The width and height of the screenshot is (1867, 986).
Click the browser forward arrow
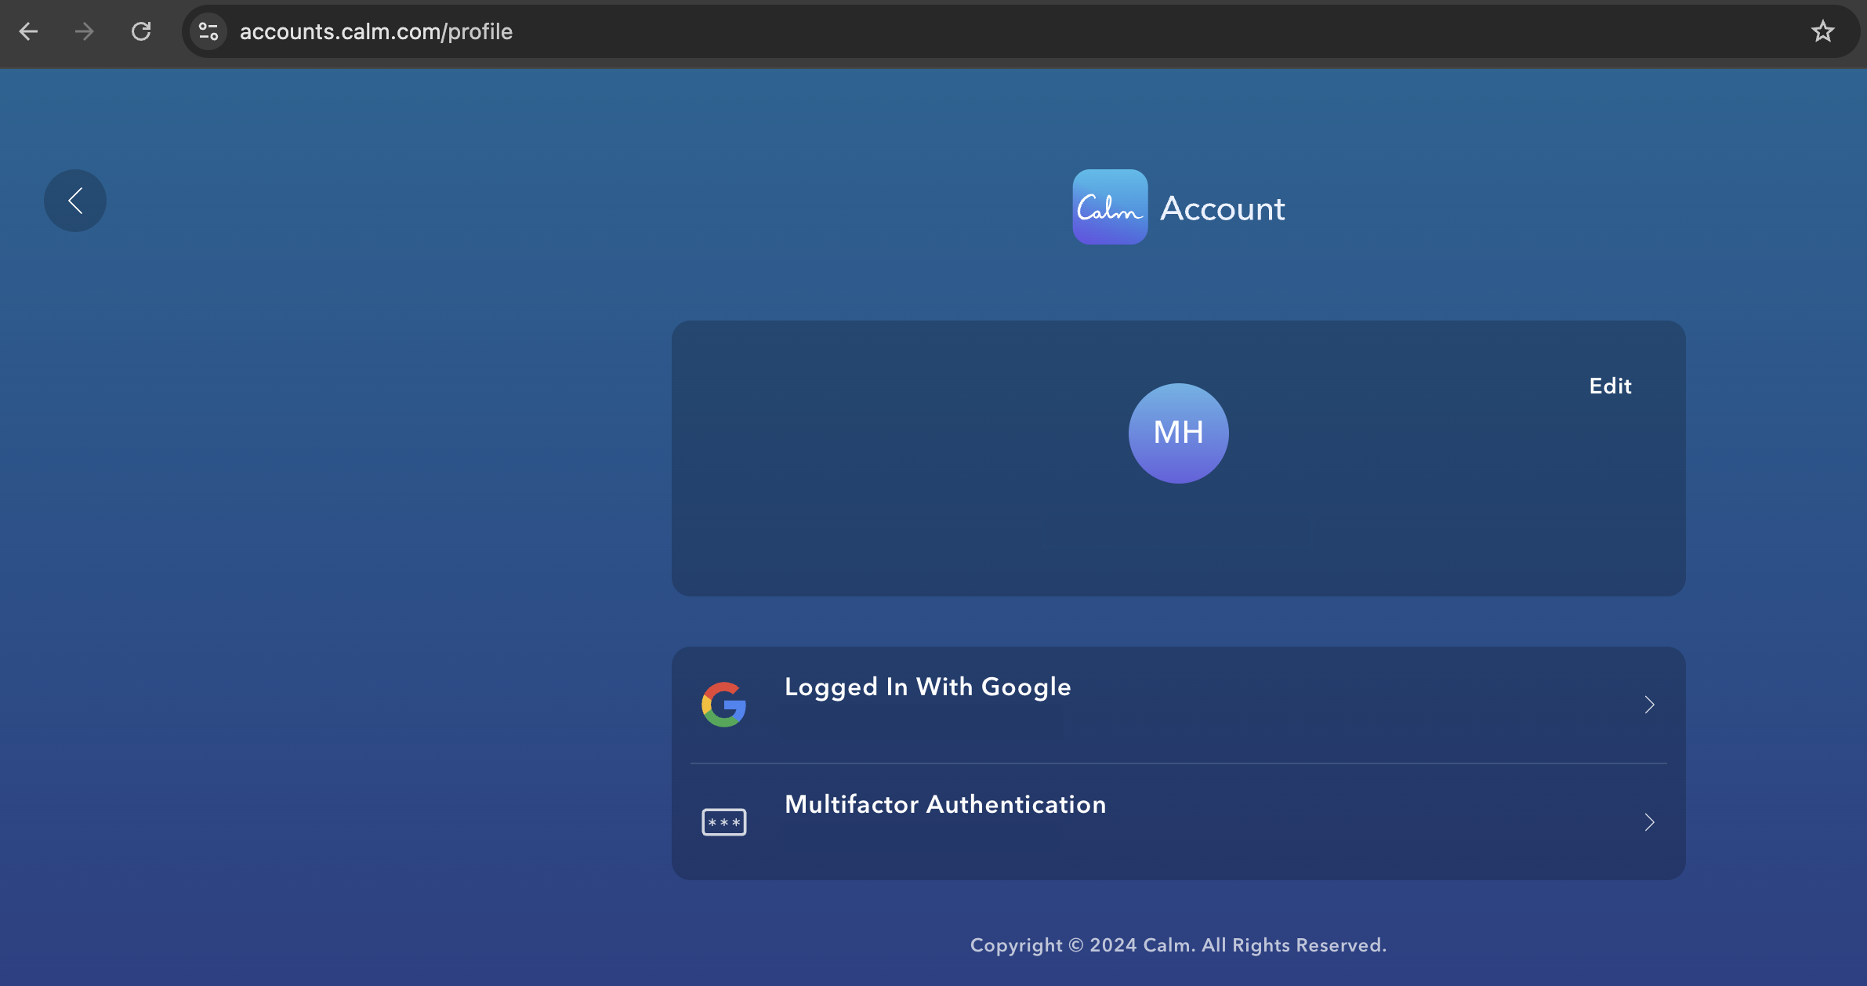(x=83, y=31)
